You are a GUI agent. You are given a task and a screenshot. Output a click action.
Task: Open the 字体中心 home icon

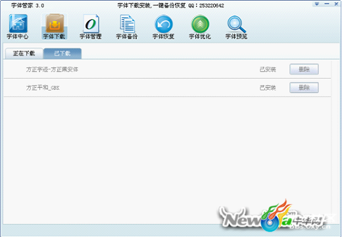click(18, 27)
